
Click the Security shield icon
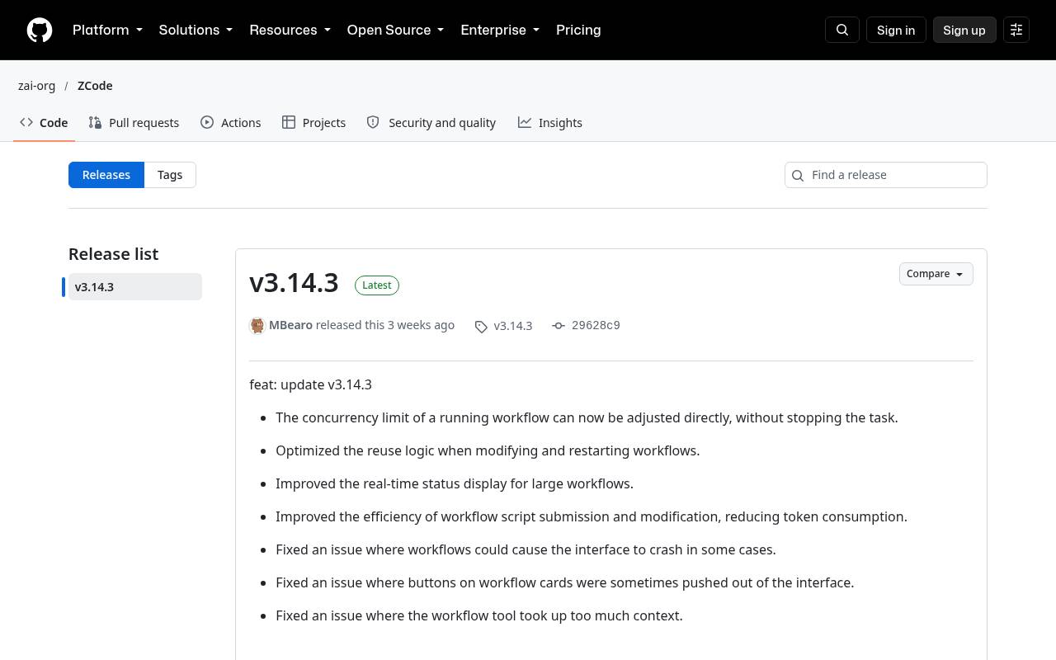pyautogui.click(x=373, y=122)
